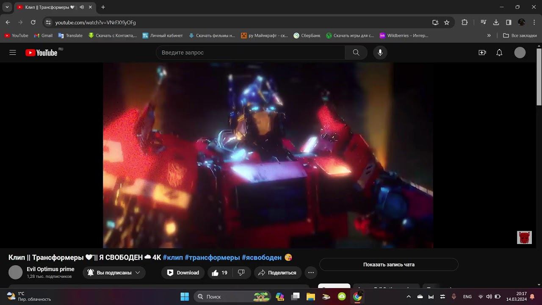Dislike the video with thumbs down
This screenshot has height=305, width=542.
pyautogui.click(x=241, y=273)
